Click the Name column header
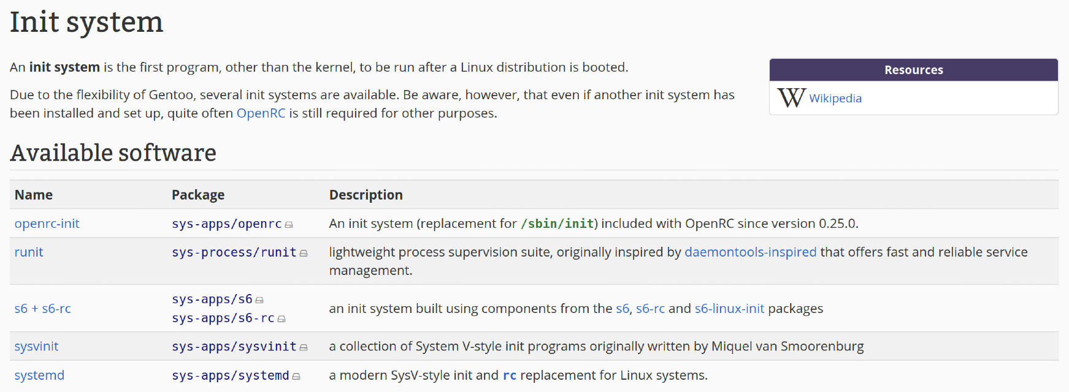Screen dimensions: 1069x392 [34, 195]
